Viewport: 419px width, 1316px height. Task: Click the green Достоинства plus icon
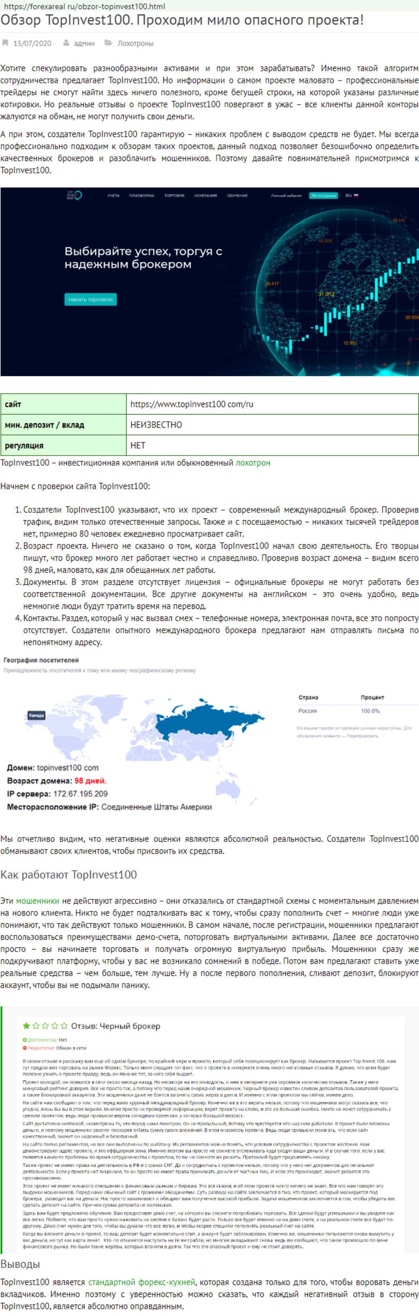(x=25, y=1040)
